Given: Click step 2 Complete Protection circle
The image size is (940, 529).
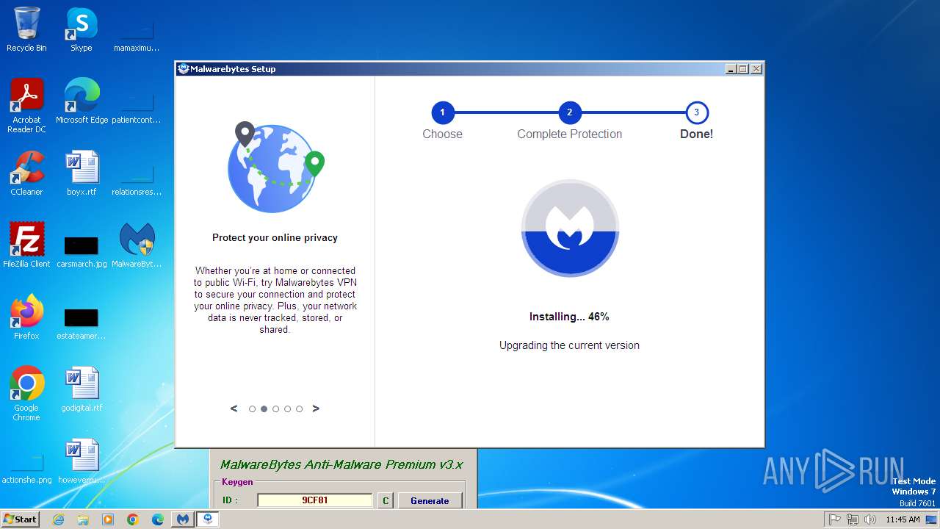Looking at the screenshot, I should pyautogui.click(x=569, y=112).
